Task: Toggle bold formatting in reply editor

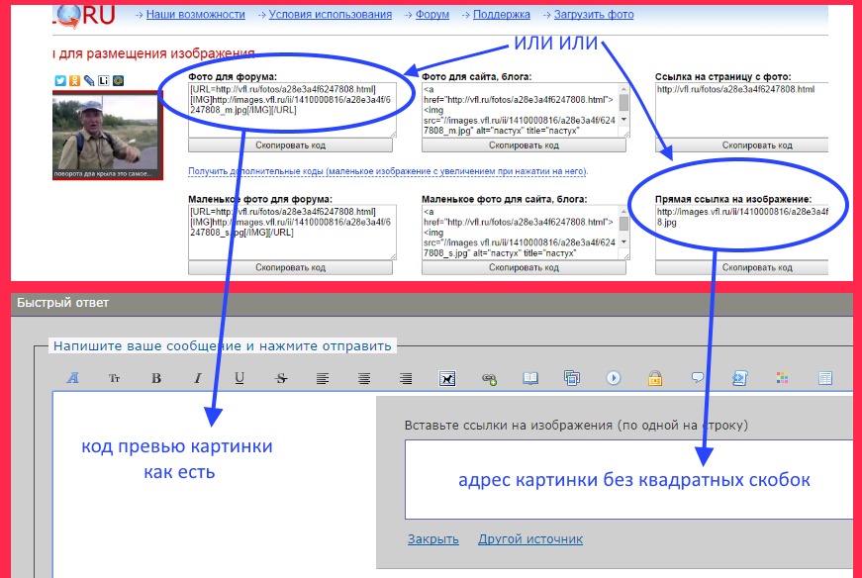Action: coord(156,378)
